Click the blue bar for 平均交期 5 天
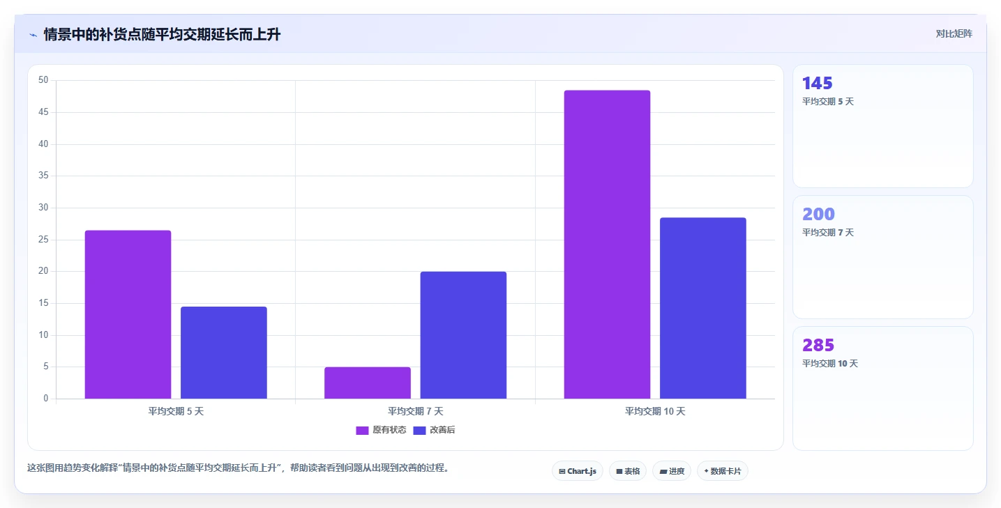This screenshot has height=508, width=1001. point(224,353)
